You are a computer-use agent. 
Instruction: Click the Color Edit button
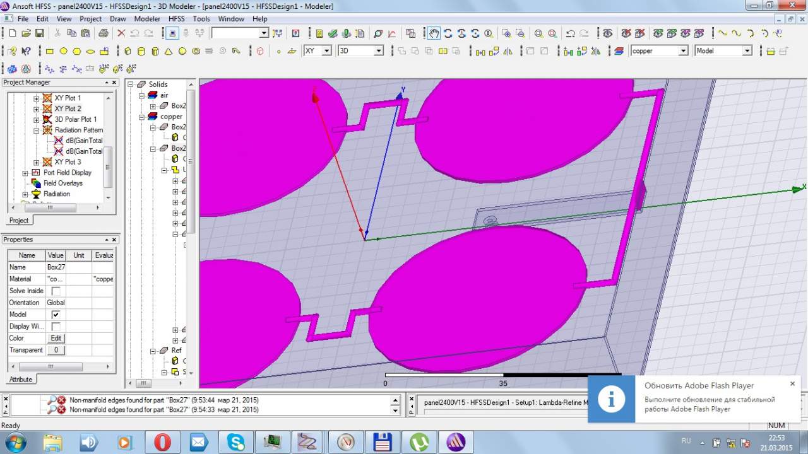click(56, 339)
